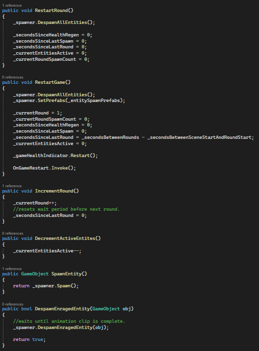Image resolution: width=259 pixels, height=351 pixels.
Task: Click DespawnAllEntities call inside RestartGame
Action: coord(62,95)
